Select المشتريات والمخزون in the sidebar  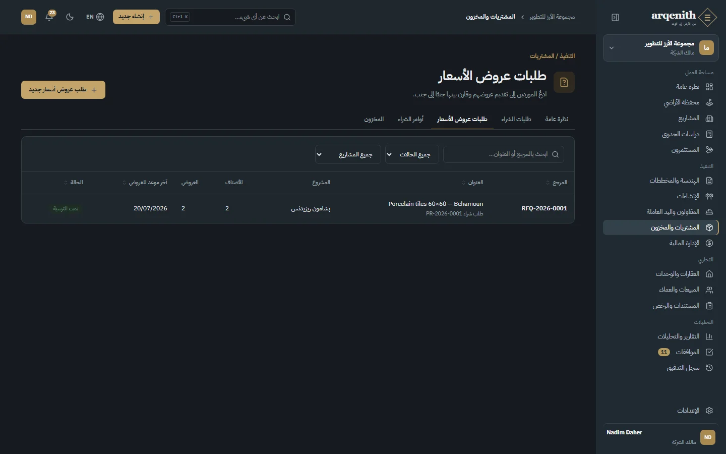point(660,228)
